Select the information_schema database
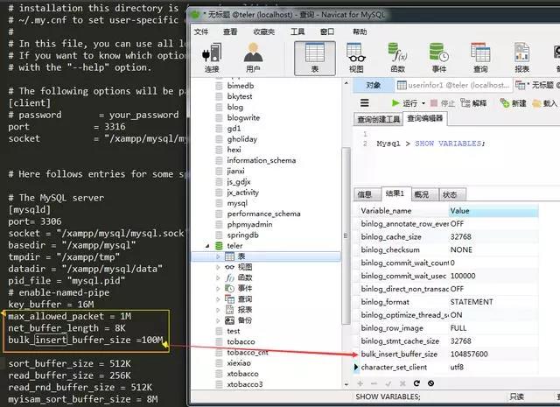This screenshot has height=407, width=560. [261, 160]
